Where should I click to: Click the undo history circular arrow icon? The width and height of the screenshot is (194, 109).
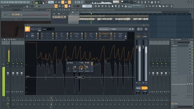139,2
